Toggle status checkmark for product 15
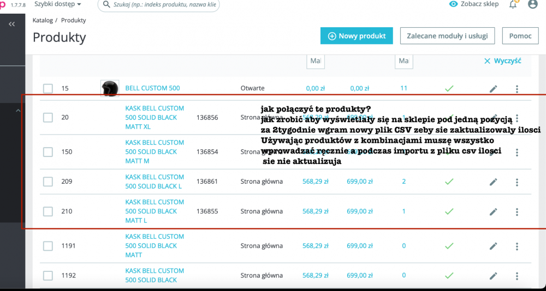 449,88
